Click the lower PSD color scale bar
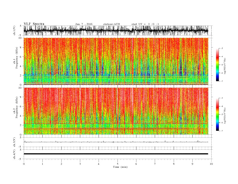This screenshot has height=184, width=238. 218,114
